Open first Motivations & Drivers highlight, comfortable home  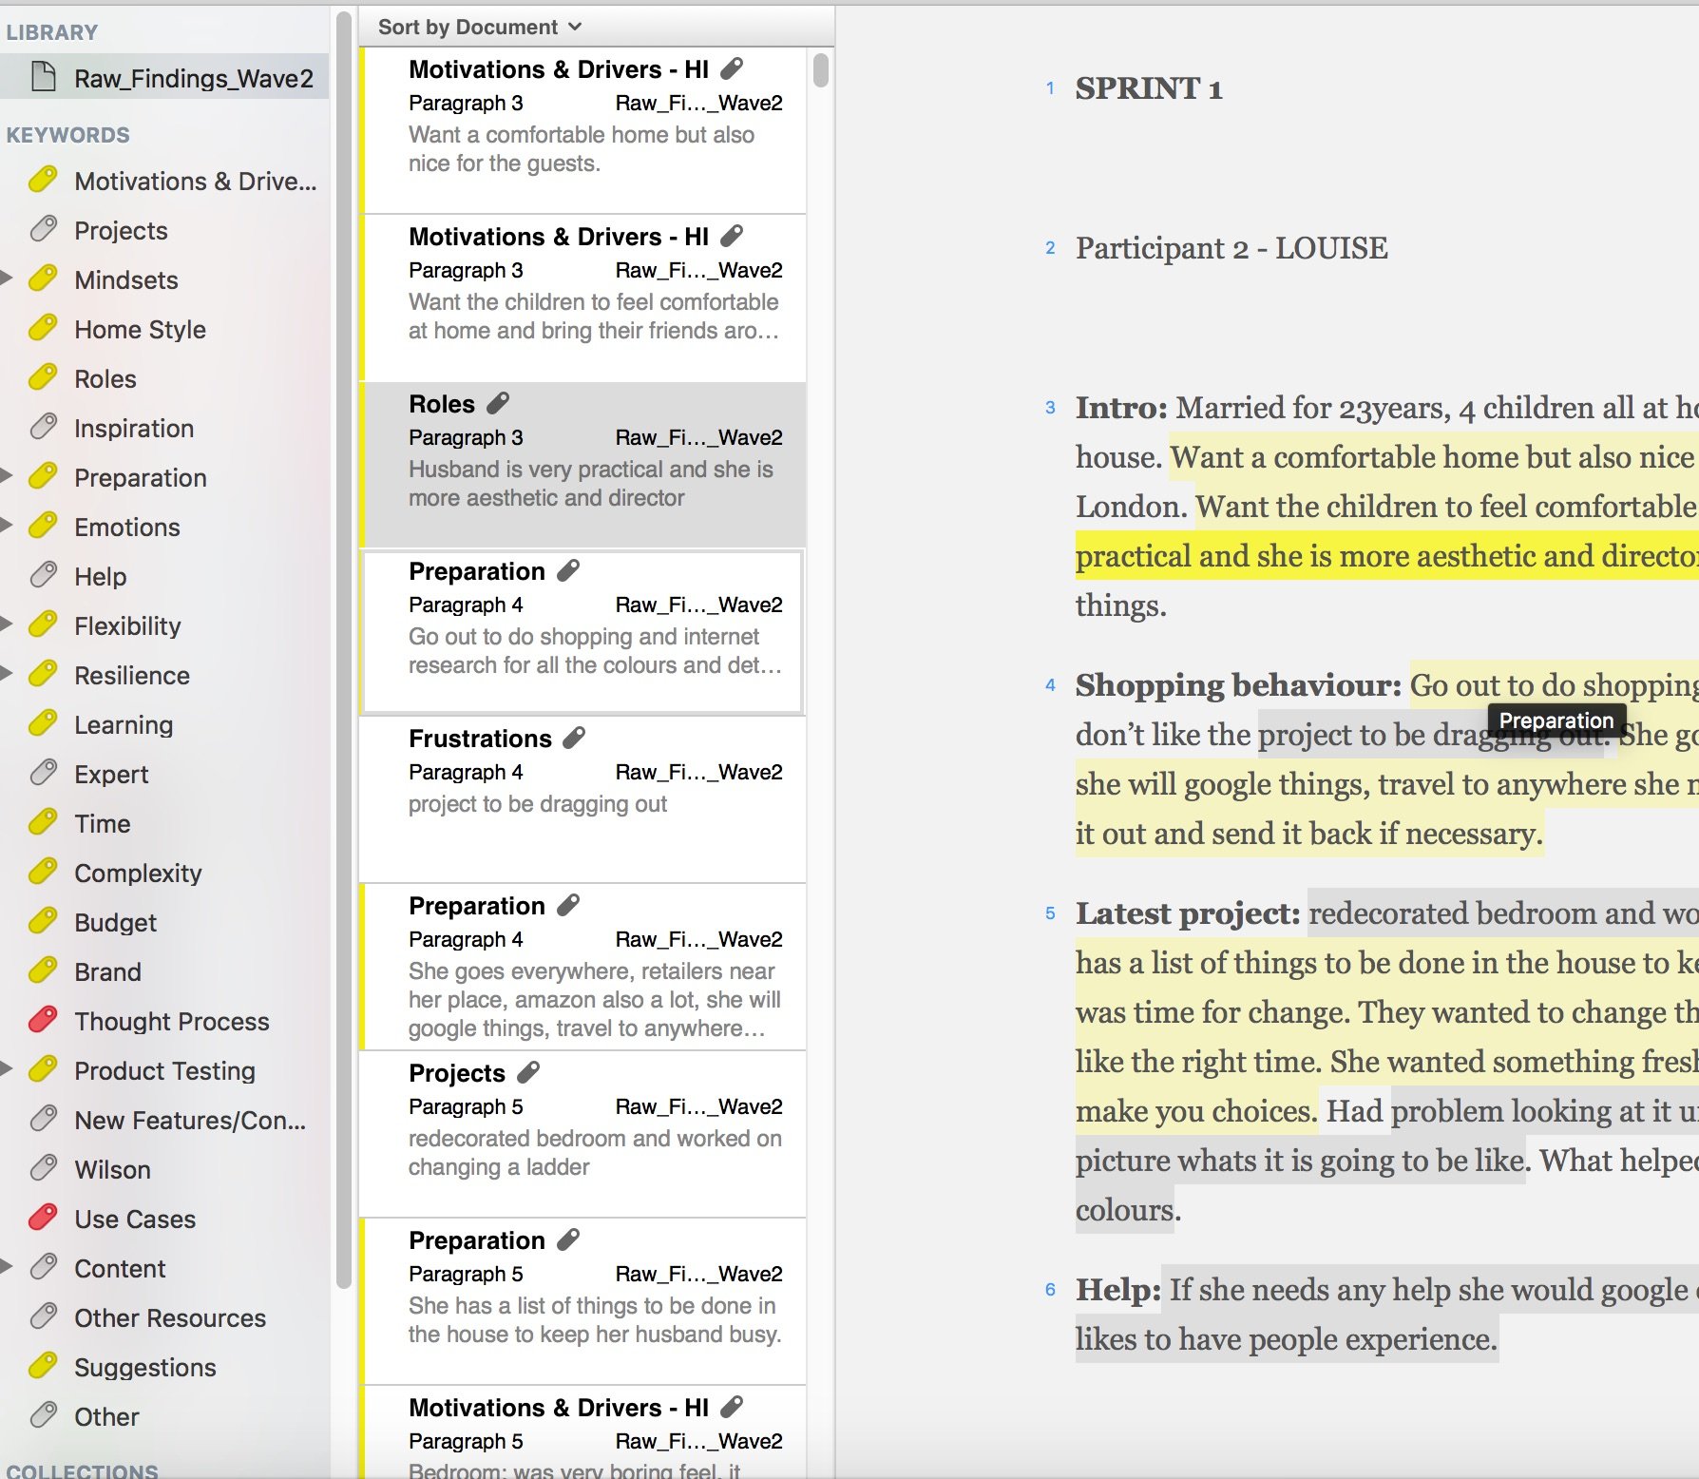point(583,130)
